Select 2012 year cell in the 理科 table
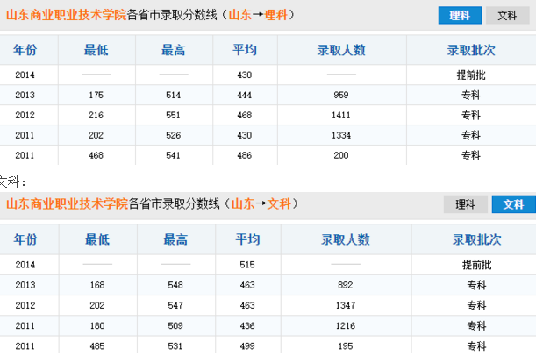This screenshot has height=363, width=543. coord(25,115)
